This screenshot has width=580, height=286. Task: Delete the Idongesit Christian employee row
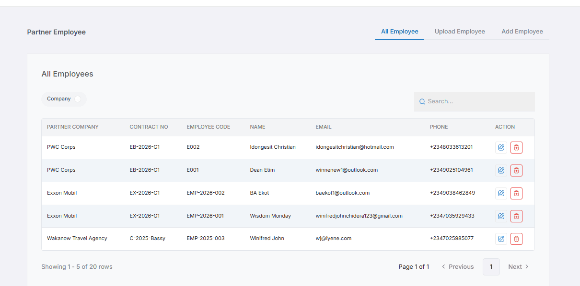[x=516, y=147]
